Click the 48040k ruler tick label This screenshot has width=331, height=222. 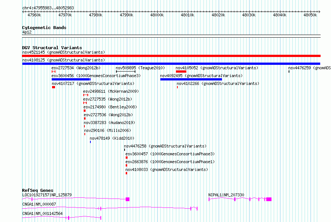pyautogui.click(x=280, y=15)
